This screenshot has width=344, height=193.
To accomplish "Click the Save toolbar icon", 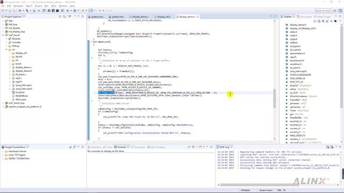I will point(10,11).
